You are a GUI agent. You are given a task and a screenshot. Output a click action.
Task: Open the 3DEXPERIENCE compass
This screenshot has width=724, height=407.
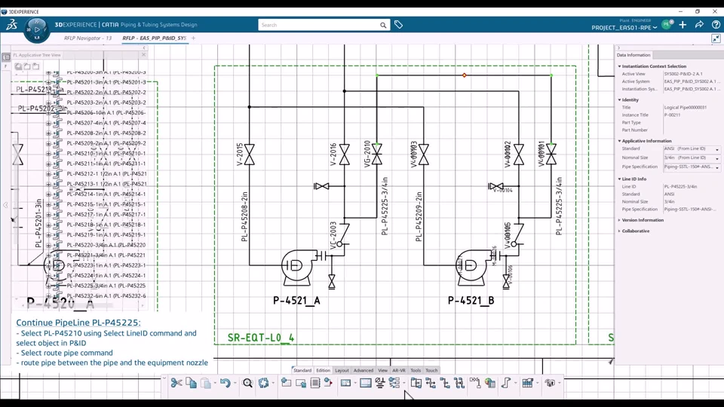point(36,29)
